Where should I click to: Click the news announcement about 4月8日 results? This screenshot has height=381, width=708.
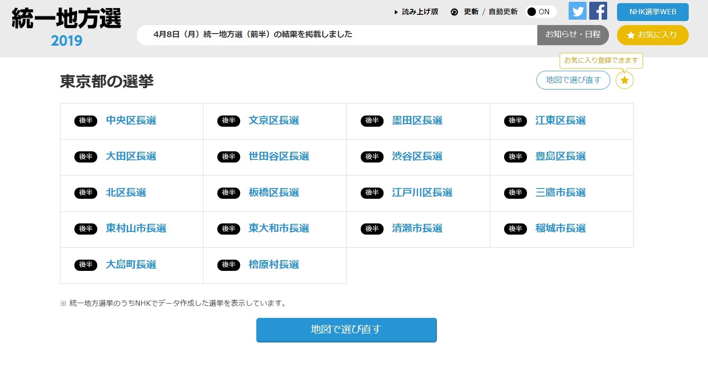tap(253, 34)
